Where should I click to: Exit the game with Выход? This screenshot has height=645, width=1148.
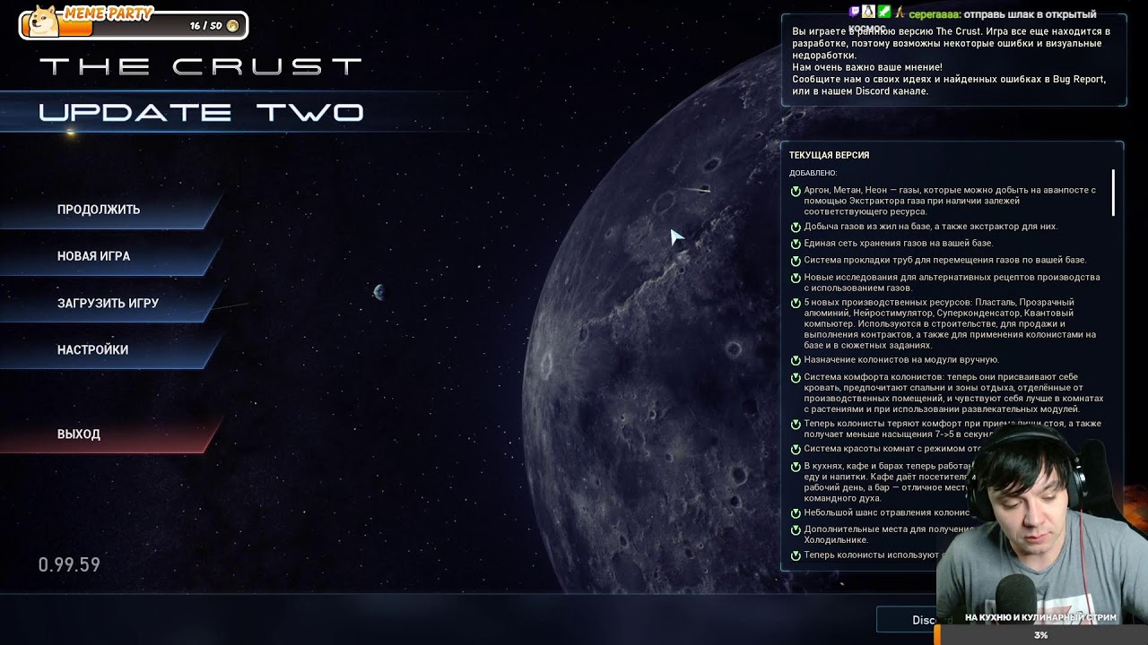(110, 434)
